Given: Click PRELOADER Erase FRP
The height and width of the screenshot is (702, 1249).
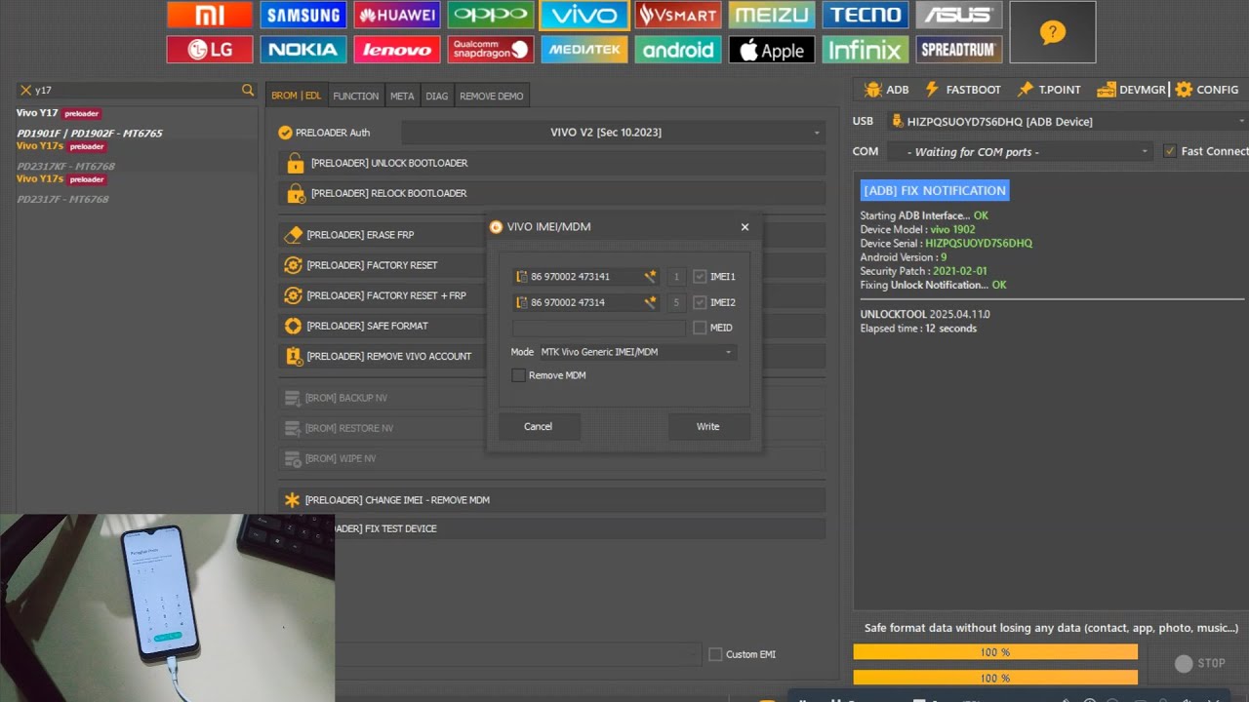Looking at the screenshot, I should tap(382, 235).
